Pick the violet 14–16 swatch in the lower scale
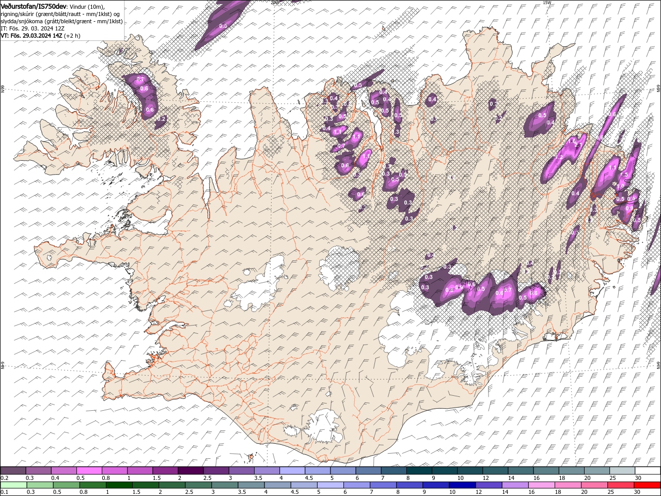The image size is (661, 496). point(515,485)
